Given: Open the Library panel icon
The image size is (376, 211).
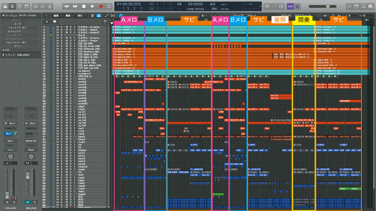Looking at the screenshot, I should coord(5,6).
